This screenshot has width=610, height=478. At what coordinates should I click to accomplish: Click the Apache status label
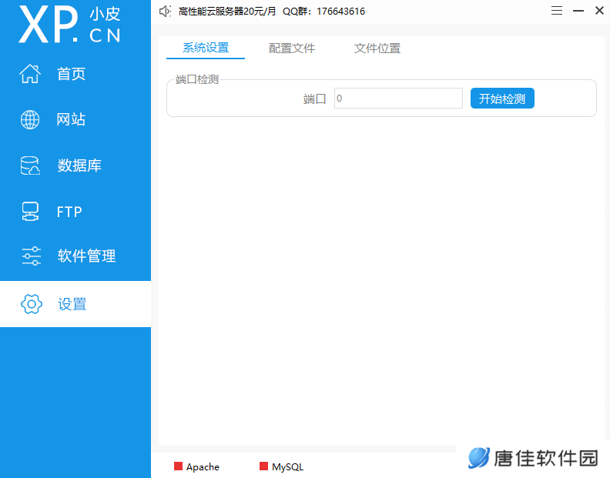[x=203, y=466]
